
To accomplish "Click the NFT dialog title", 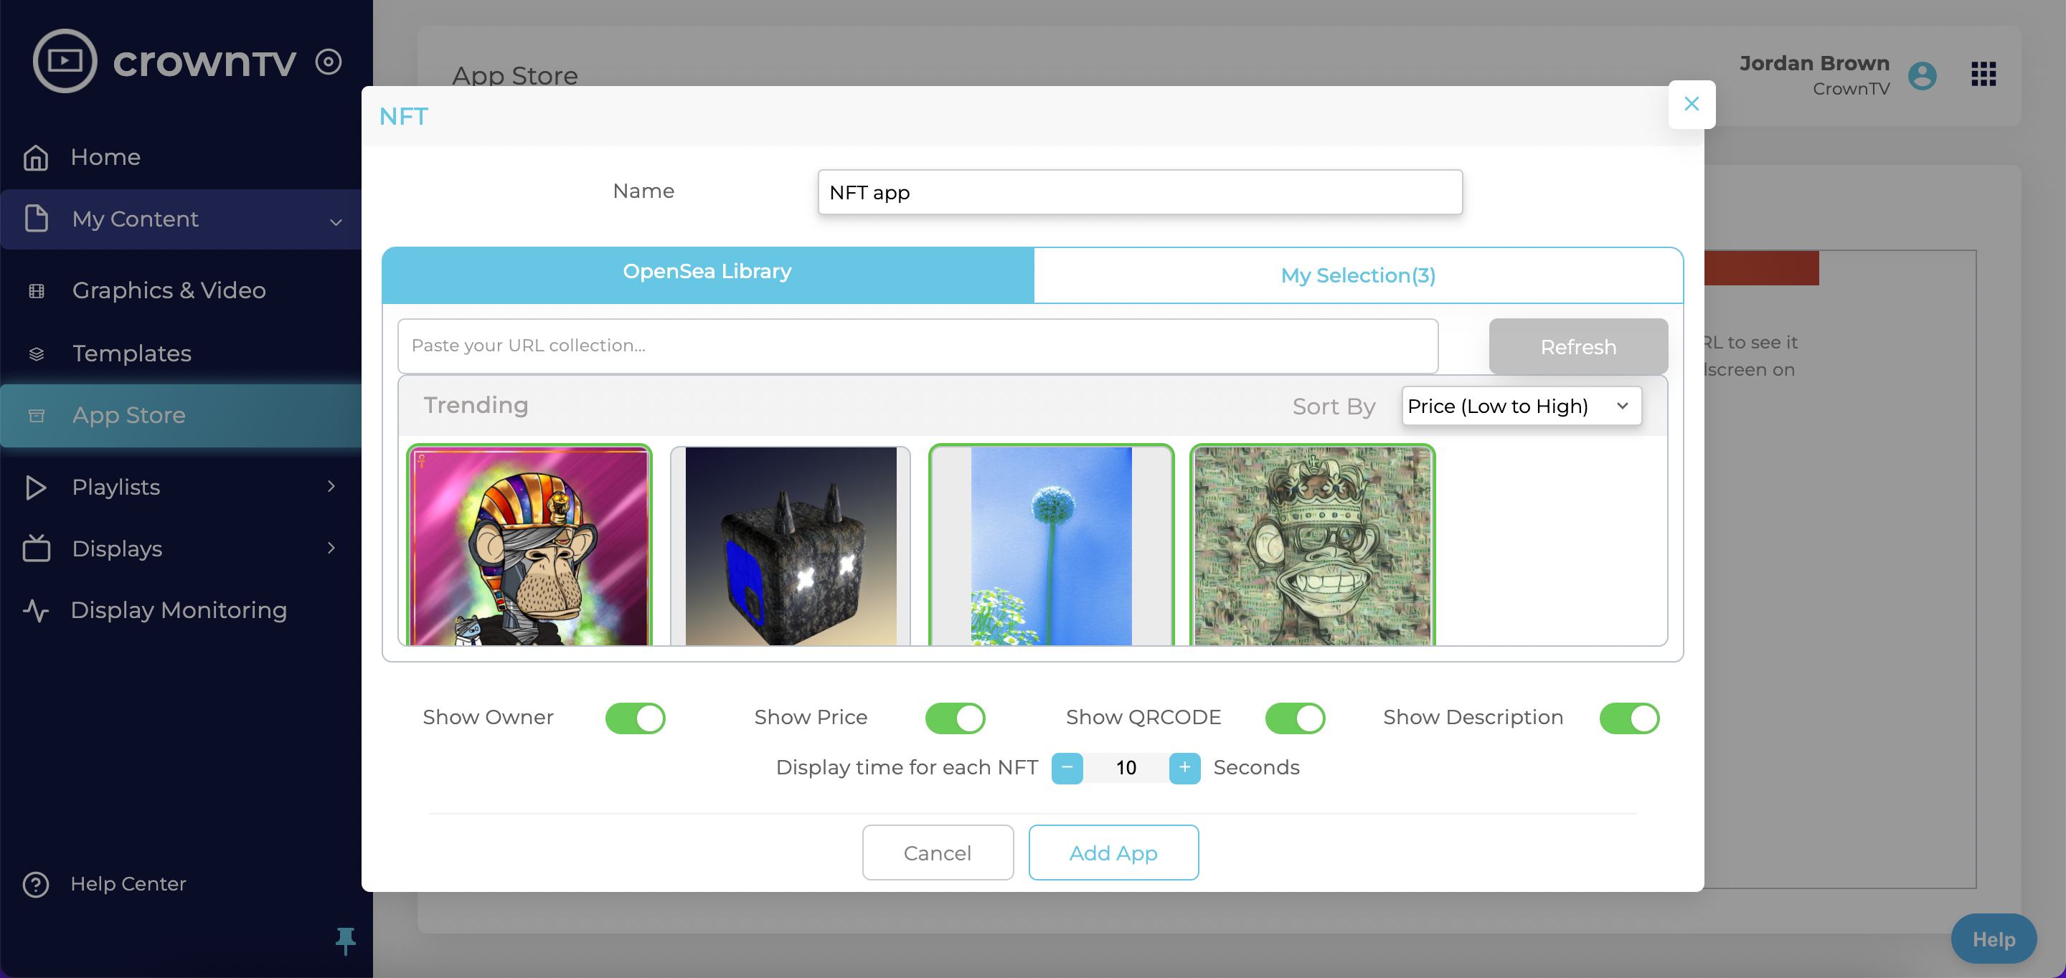I will point(403,117).
